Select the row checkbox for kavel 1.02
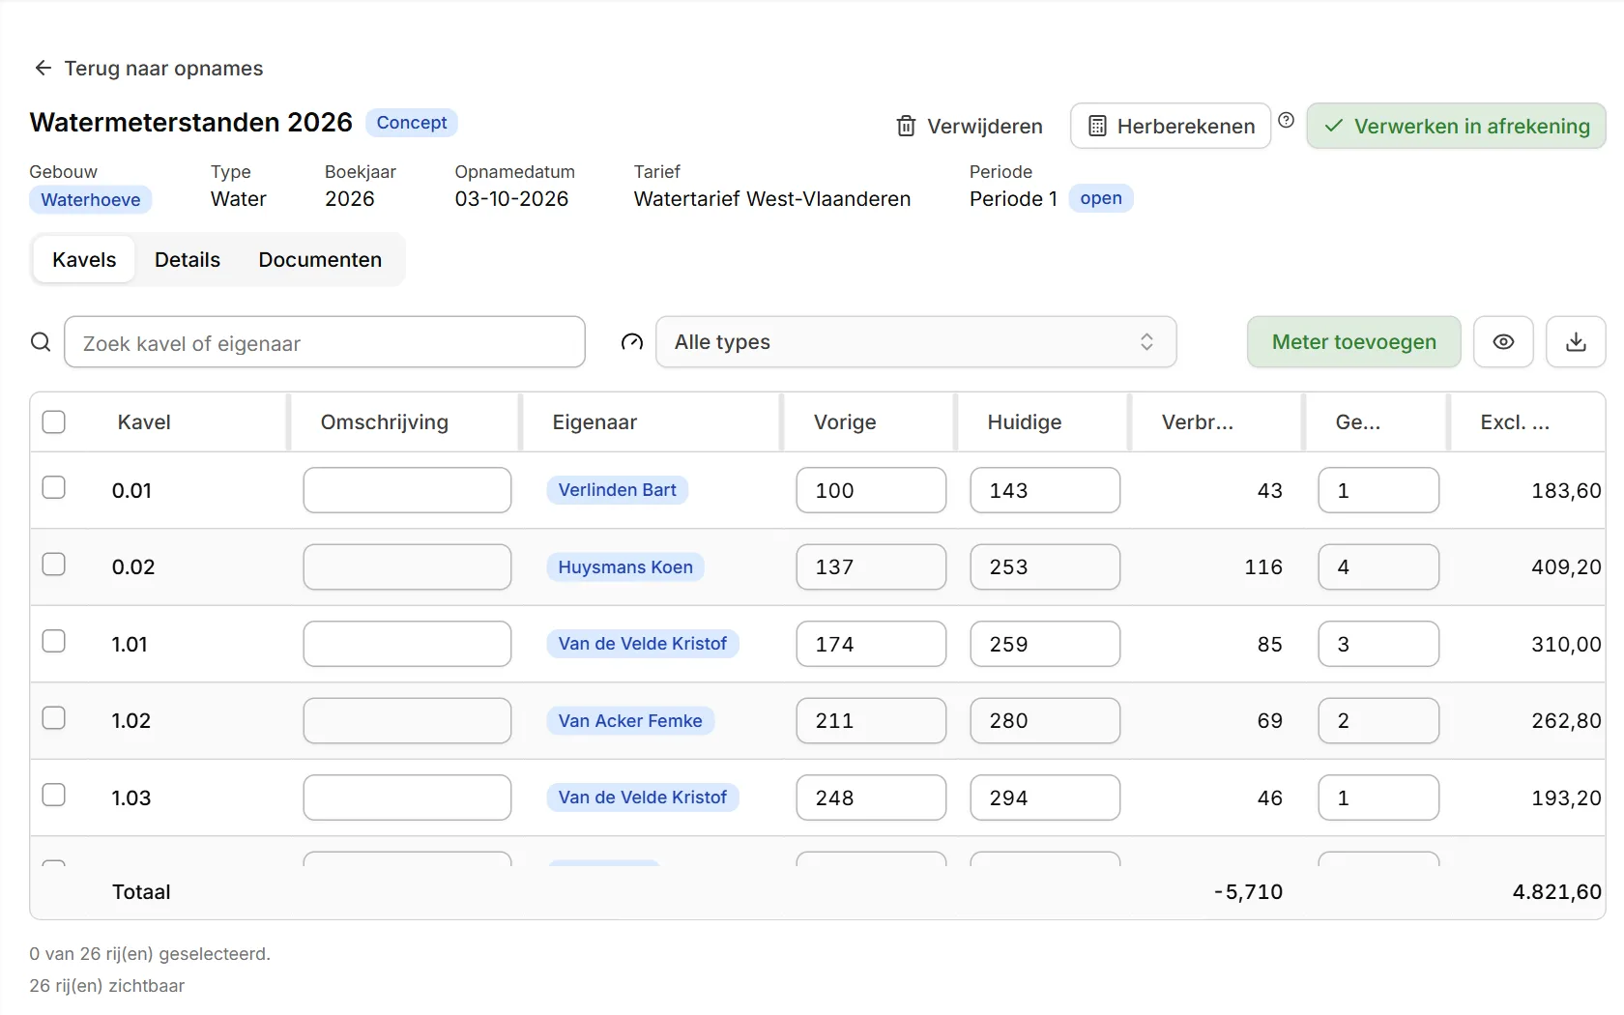Image resolution: width=1624 pixels, height=1015 pixels. coord(54,717)
